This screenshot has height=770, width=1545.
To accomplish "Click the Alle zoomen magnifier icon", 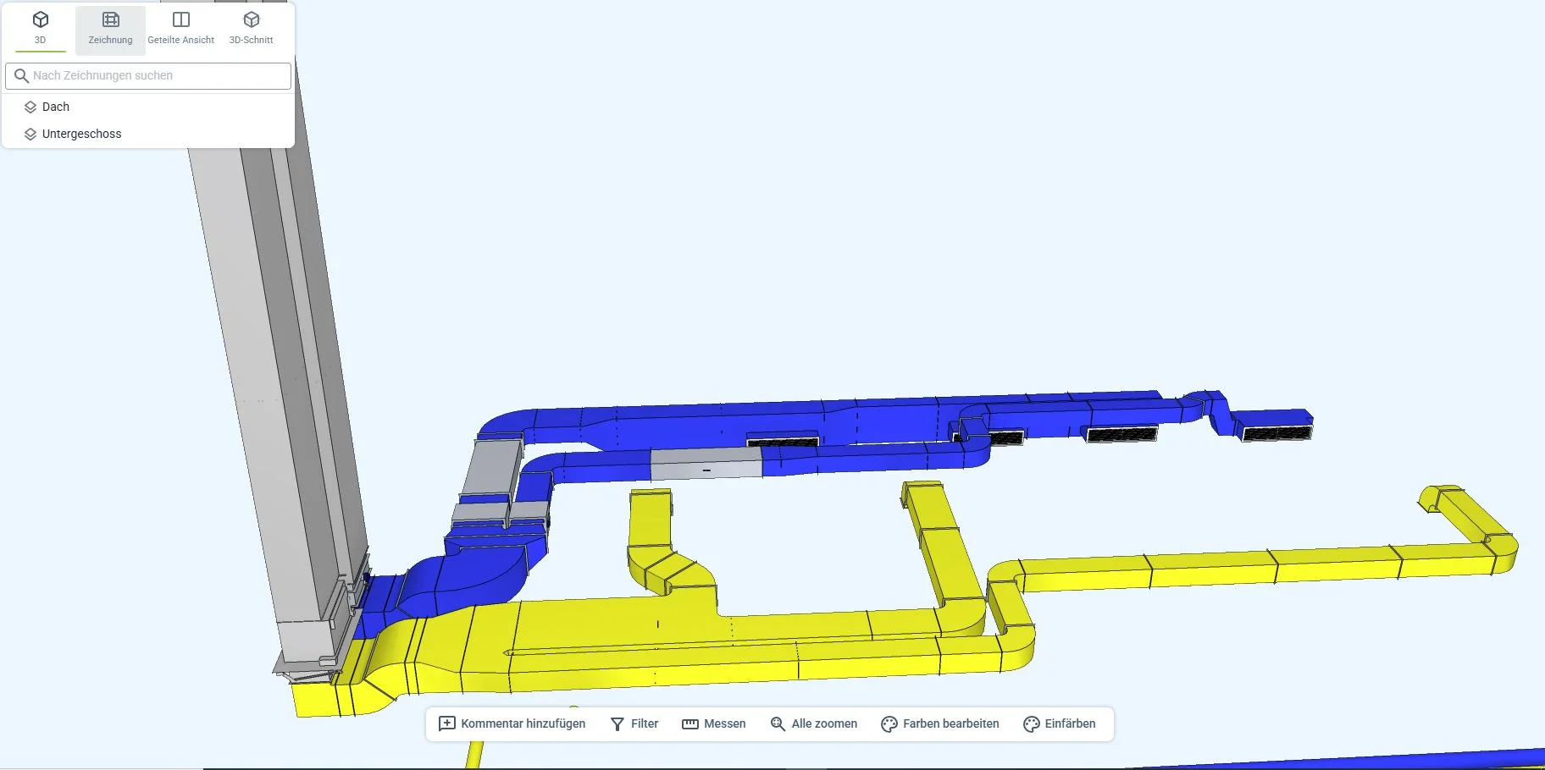I will coord(778,724).
